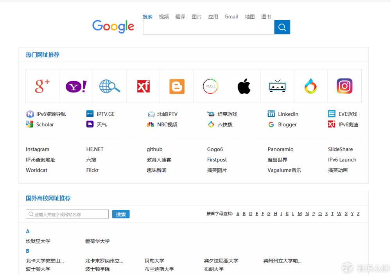Viewport: 391px width, 275px height.
Task: Open the Instagram text link
Action: pos(38,149)
